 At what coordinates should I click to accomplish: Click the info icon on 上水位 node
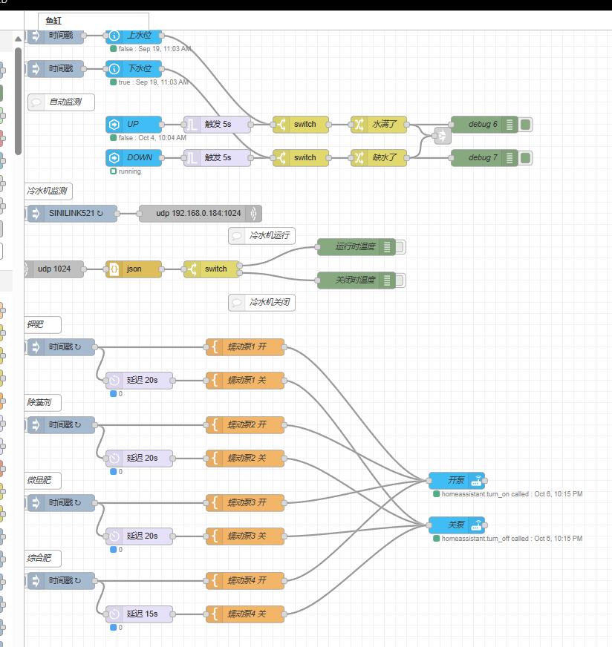click(x=114, y=36)
